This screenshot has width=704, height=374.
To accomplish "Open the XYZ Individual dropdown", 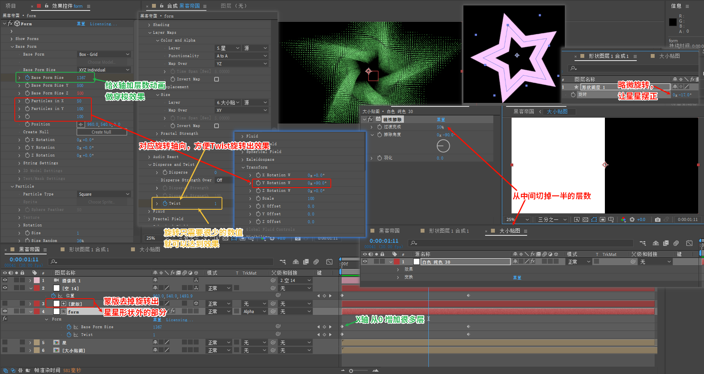I will coord(104,70).
